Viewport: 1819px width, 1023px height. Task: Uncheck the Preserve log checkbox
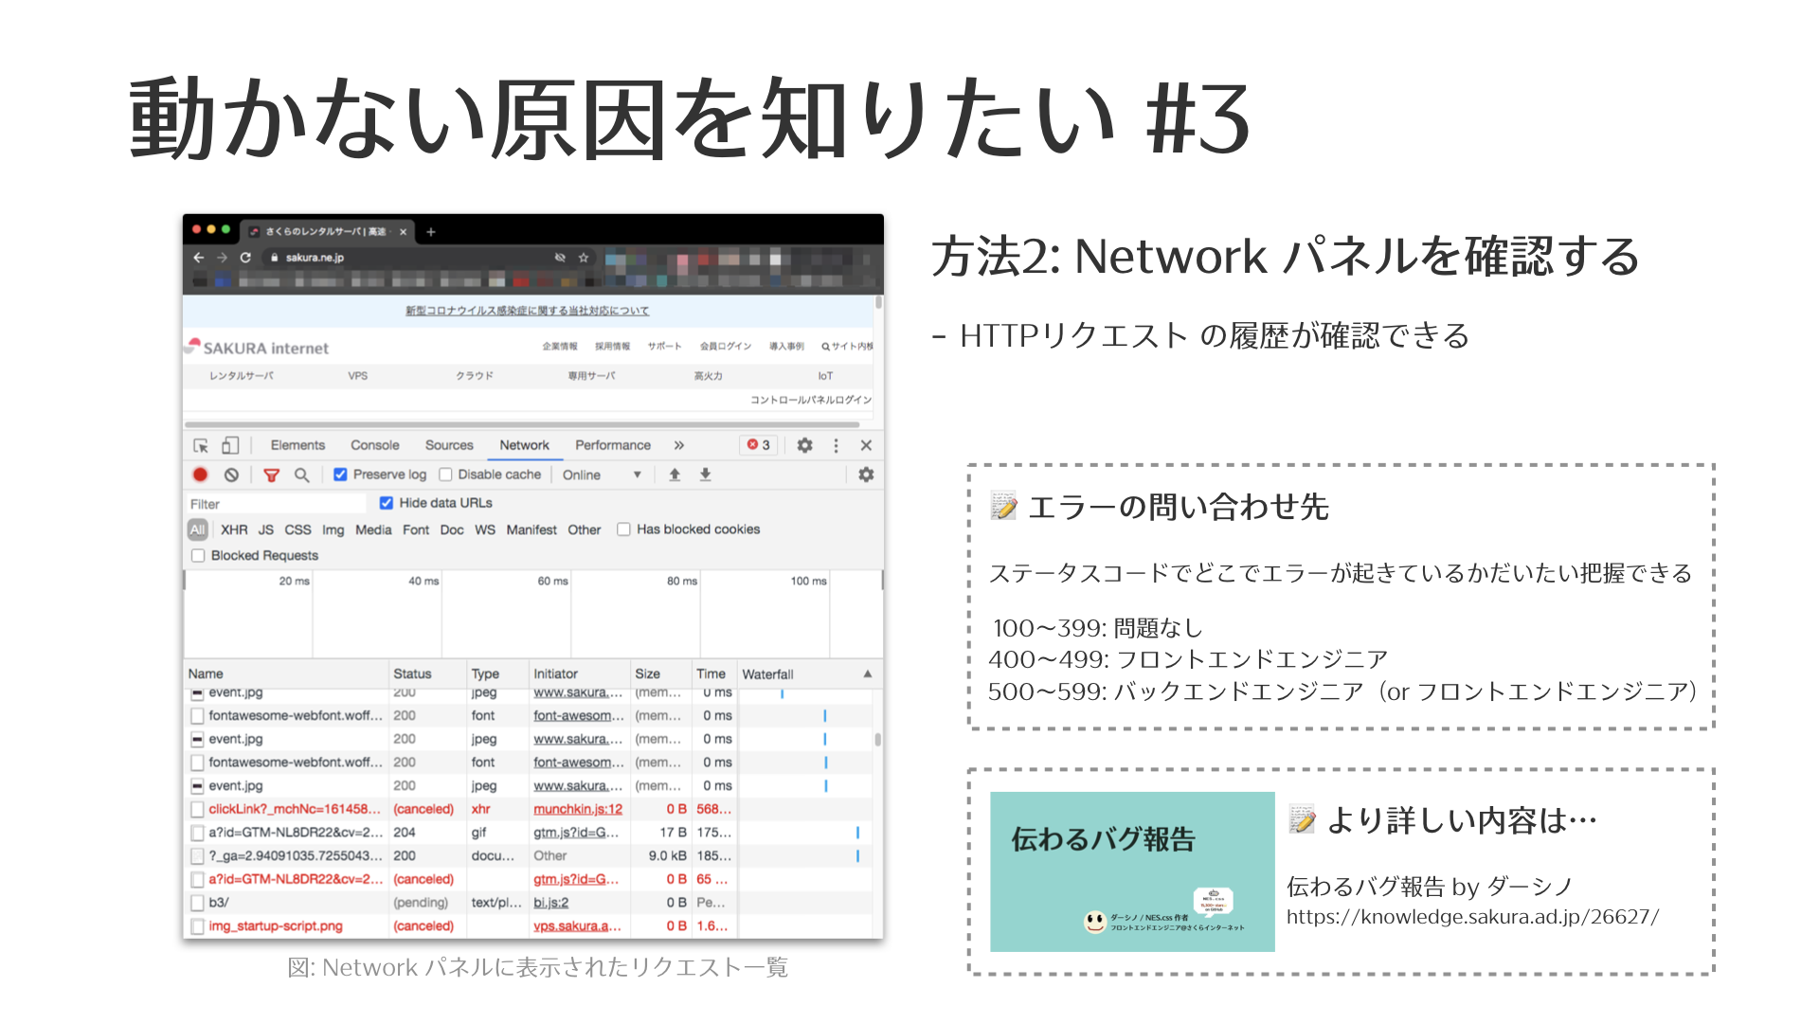click(x=340, y=475)
